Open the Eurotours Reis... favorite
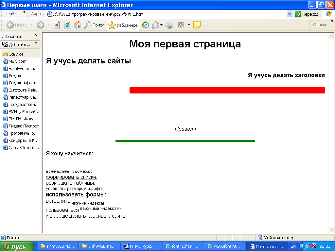The image size is (335, 251). click(x=21, y=90)
